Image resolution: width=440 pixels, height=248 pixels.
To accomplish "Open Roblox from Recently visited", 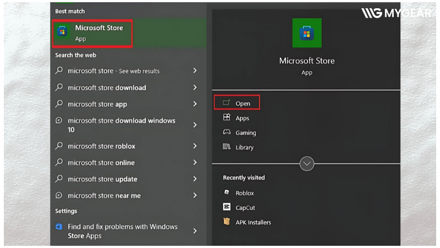I will click(239, 193).
